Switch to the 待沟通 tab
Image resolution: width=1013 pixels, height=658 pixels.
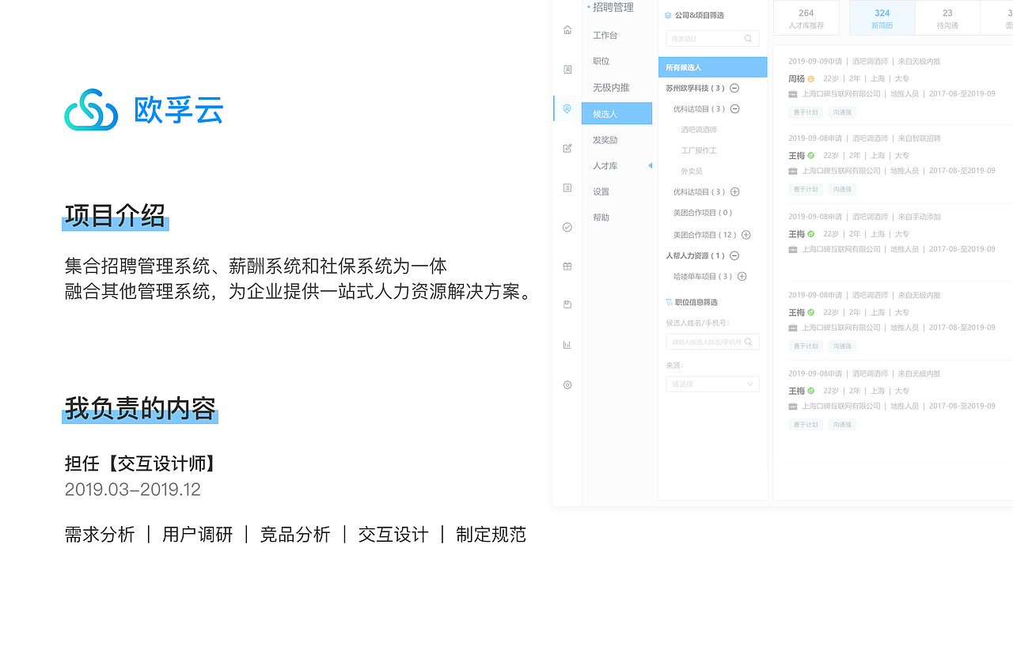pyautogui.click(x=947, y=17)
